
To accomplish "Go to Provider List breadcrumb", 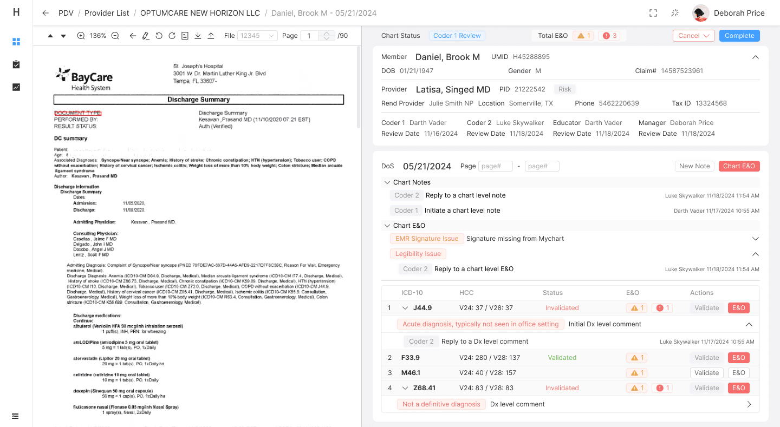I will [107, 13].
